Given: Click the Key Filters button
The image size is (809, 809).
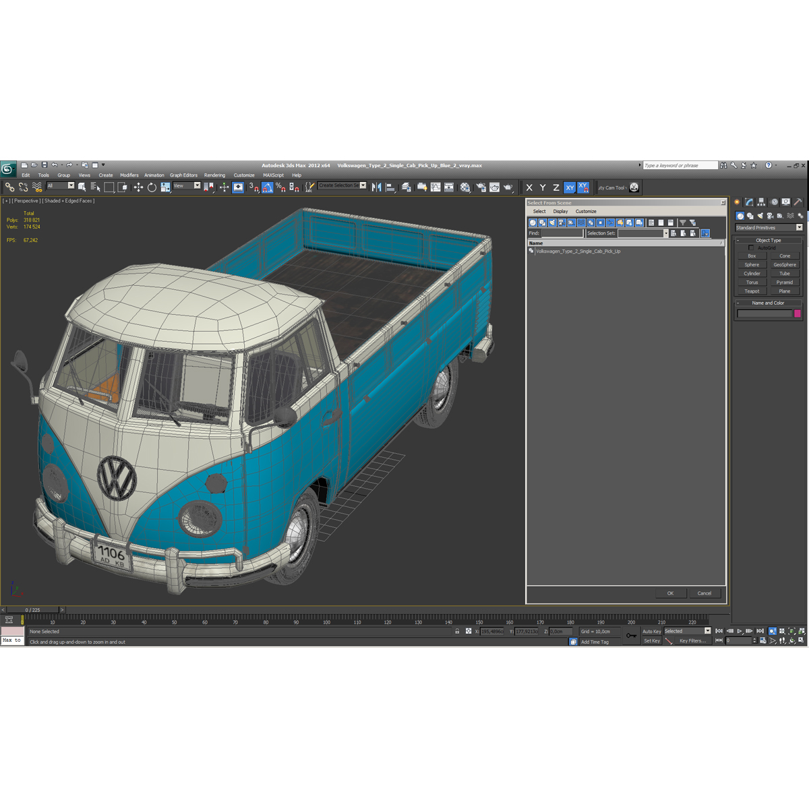Looking at the screenshot, I should [692, 640].
